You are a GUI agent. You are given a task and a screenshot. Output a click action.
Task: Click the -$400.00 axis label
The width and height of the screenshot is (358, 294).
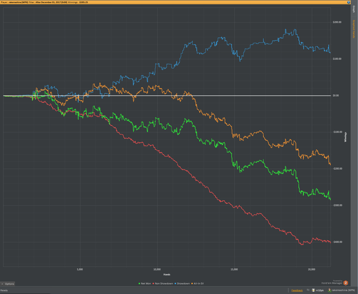pos(337,242)
